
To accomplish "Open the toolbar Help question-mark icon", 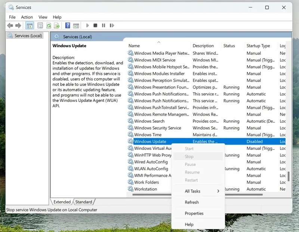I will point(68,25).
